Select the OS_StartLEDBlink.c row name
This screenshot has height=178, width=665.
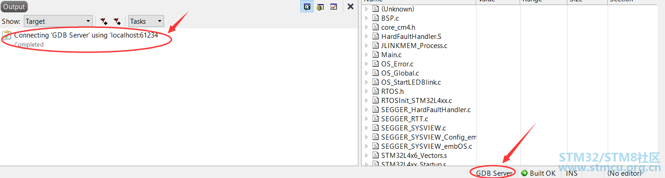(x=411, y=82)
